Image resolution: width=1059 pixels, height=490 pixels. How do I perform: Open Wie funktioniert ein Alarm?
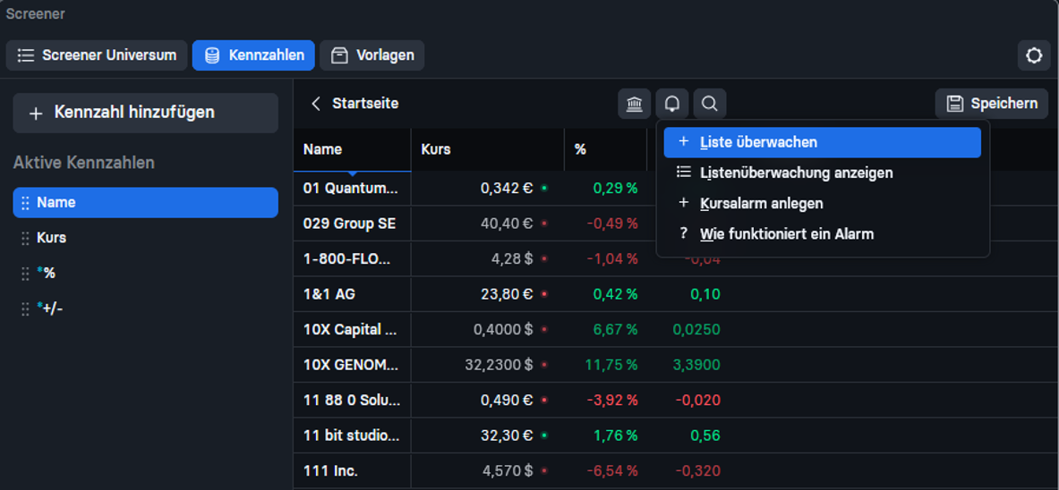(822, 234)
